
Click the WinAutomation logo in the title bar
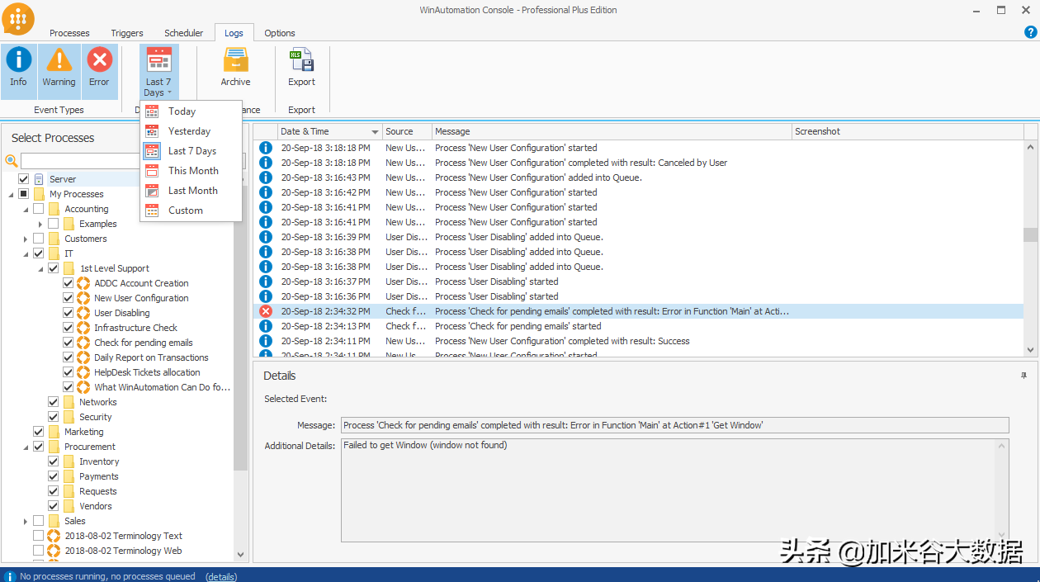point(18,19)
